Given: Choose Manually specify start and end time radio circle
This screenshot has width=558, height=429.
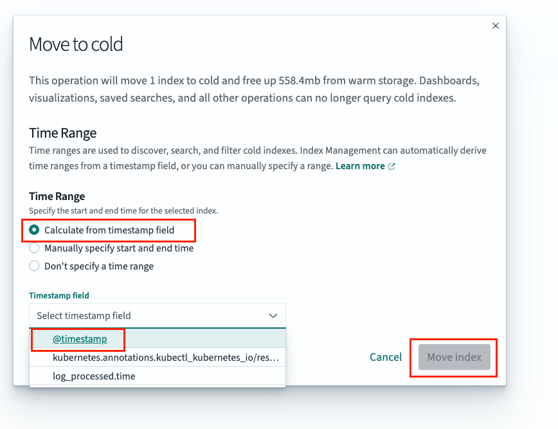Looking at the screenshot, I should 34,248.
